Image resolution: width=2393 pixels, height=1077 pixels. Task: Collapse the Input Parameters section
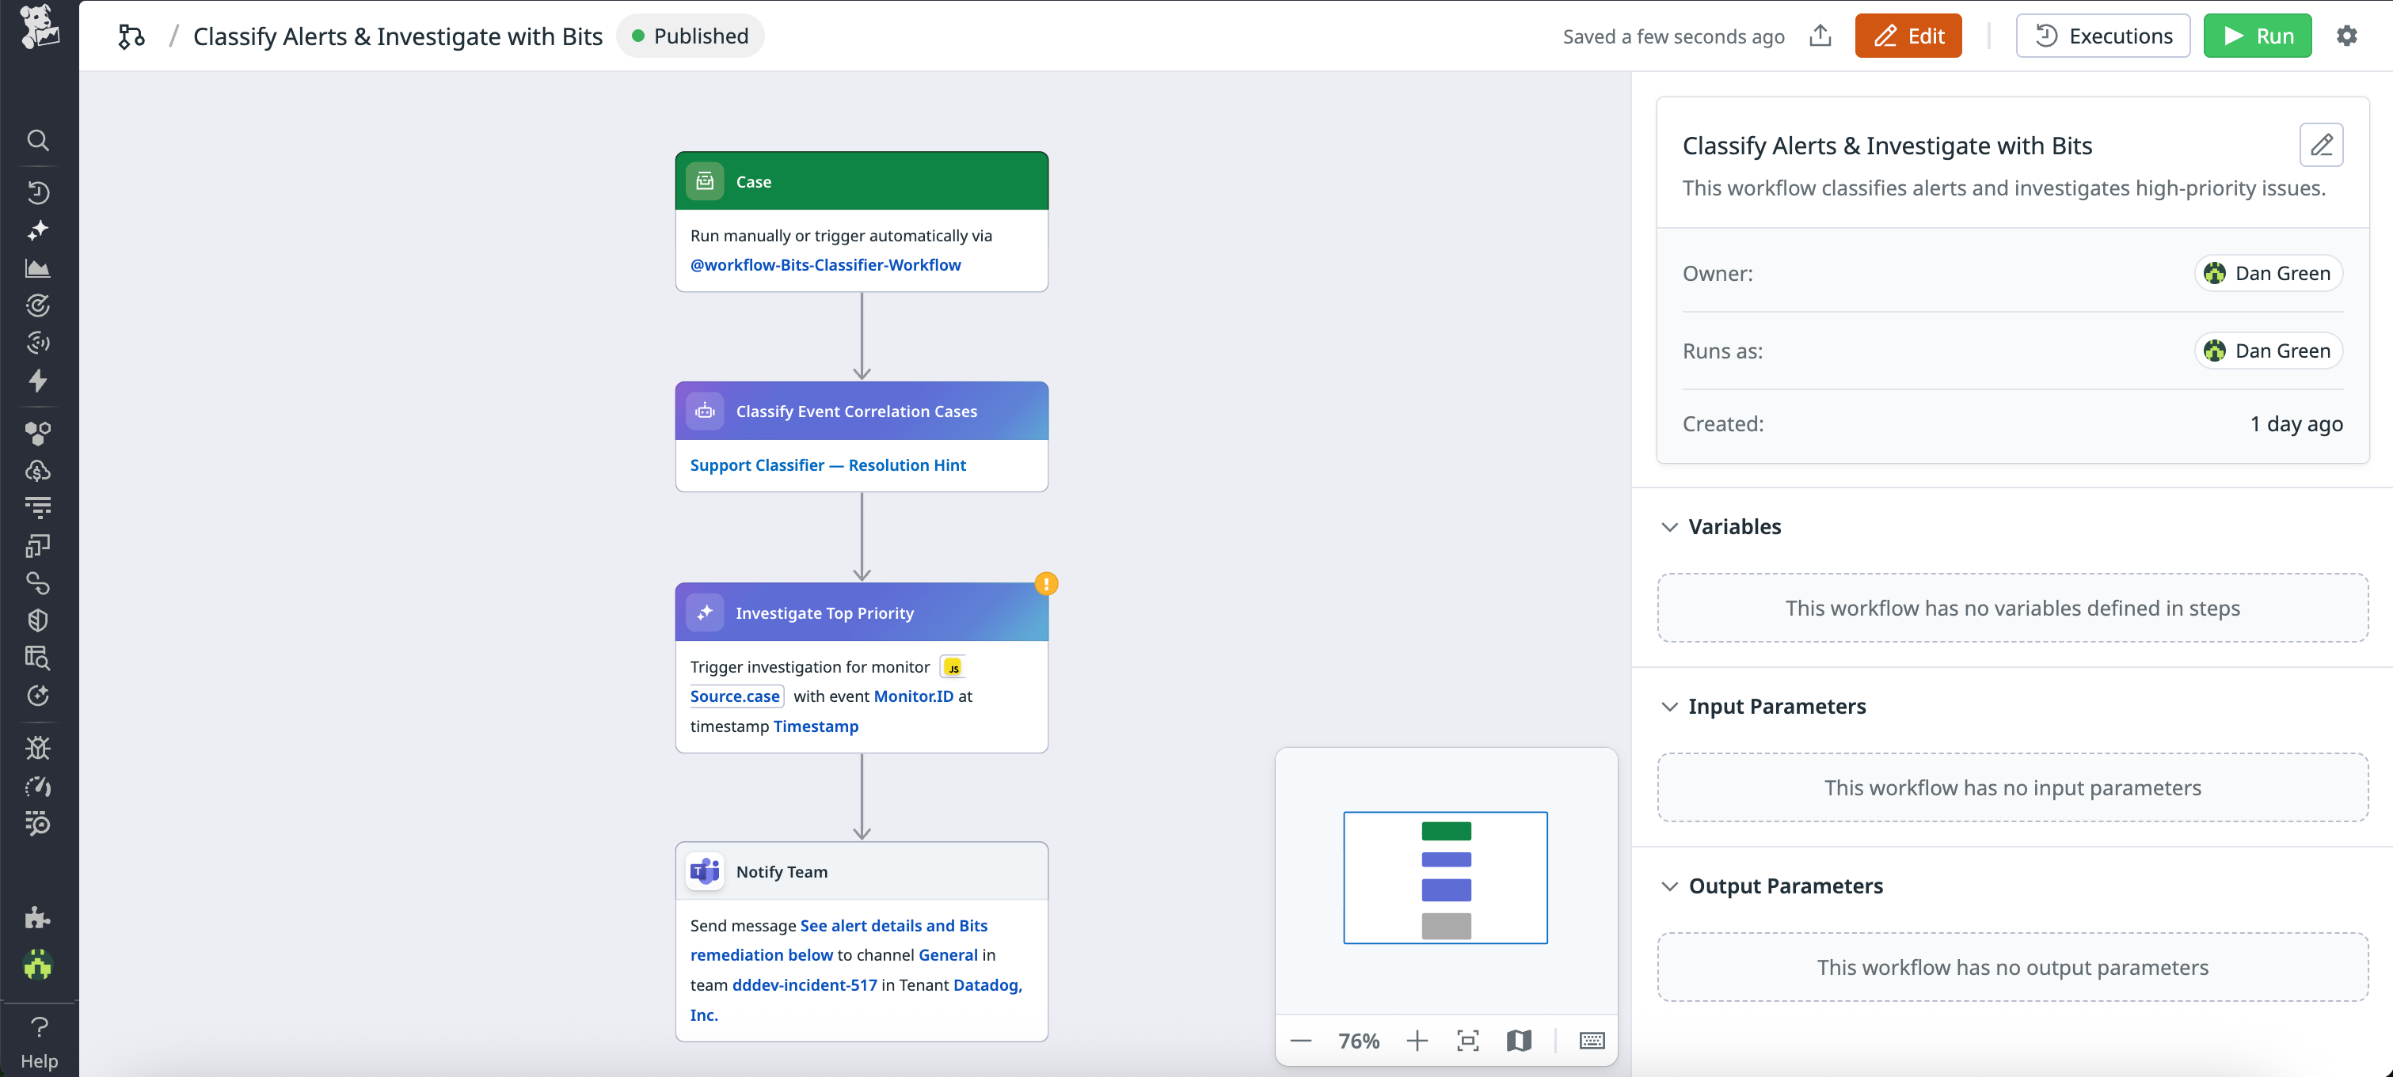(x=1669, y=706)
